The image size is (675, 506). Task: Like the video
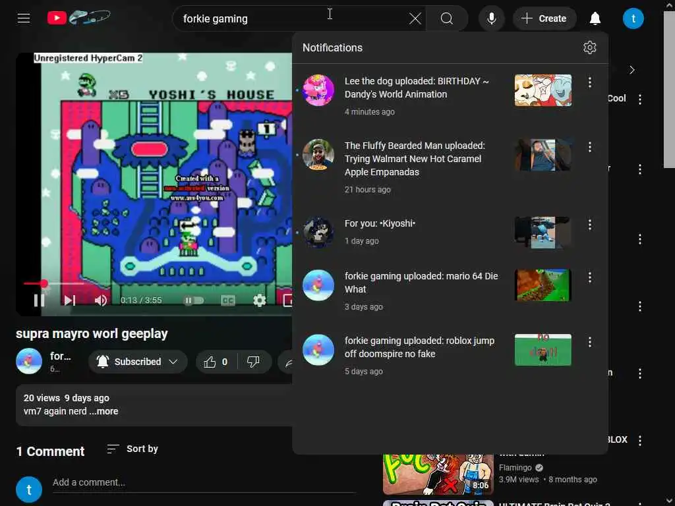pyautogui.click(x=216, y=362)
